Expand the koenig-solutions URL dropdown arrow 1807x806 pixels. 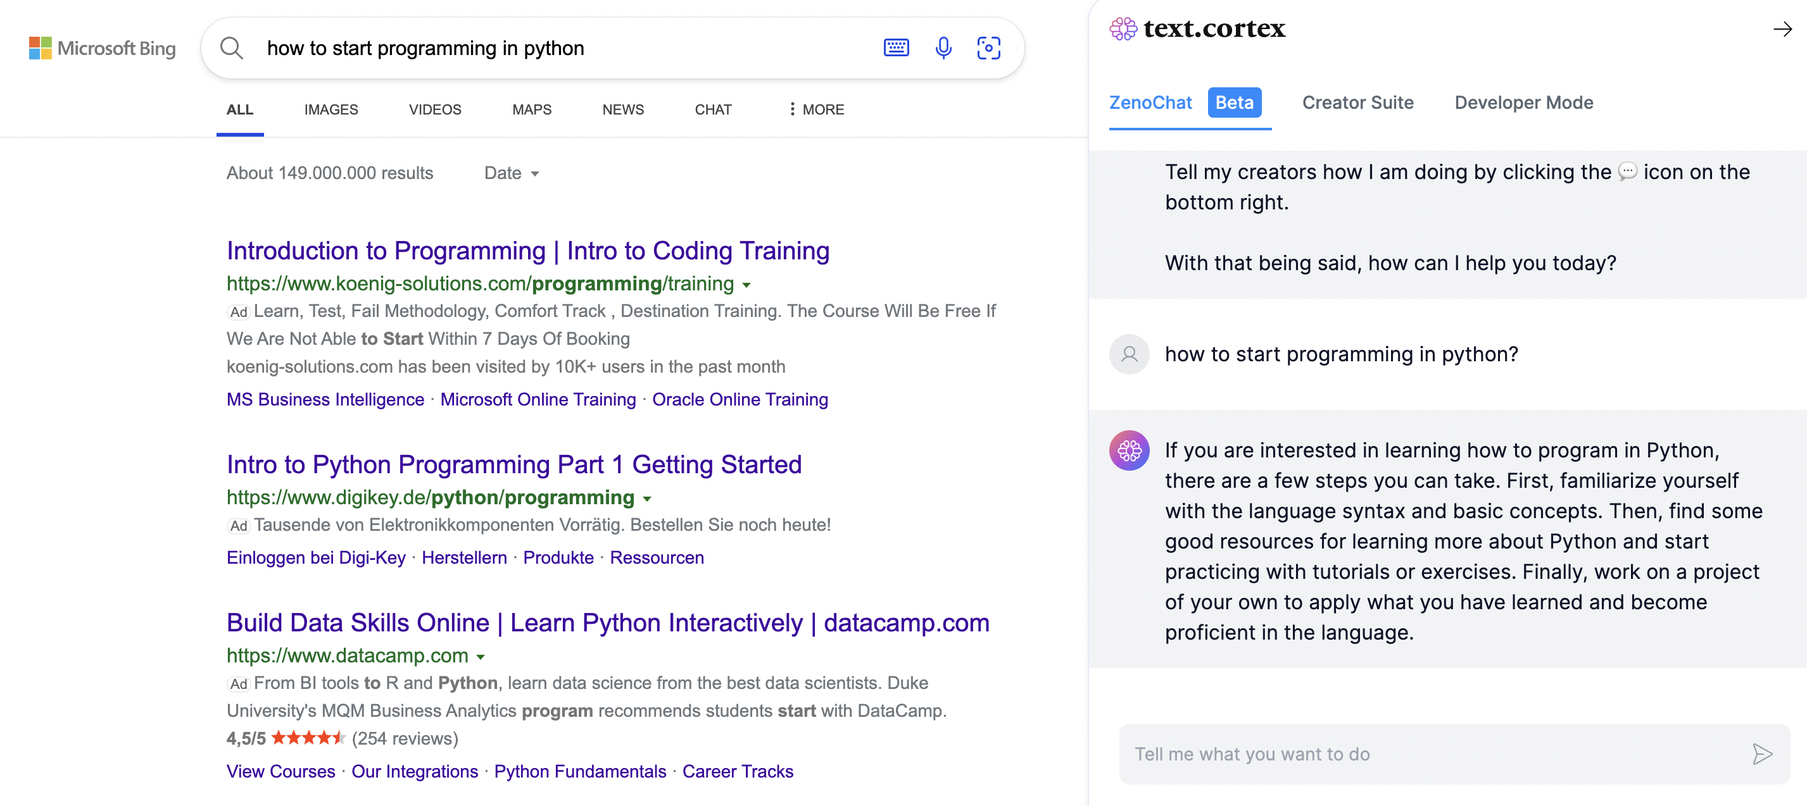(x=746, y=285)
